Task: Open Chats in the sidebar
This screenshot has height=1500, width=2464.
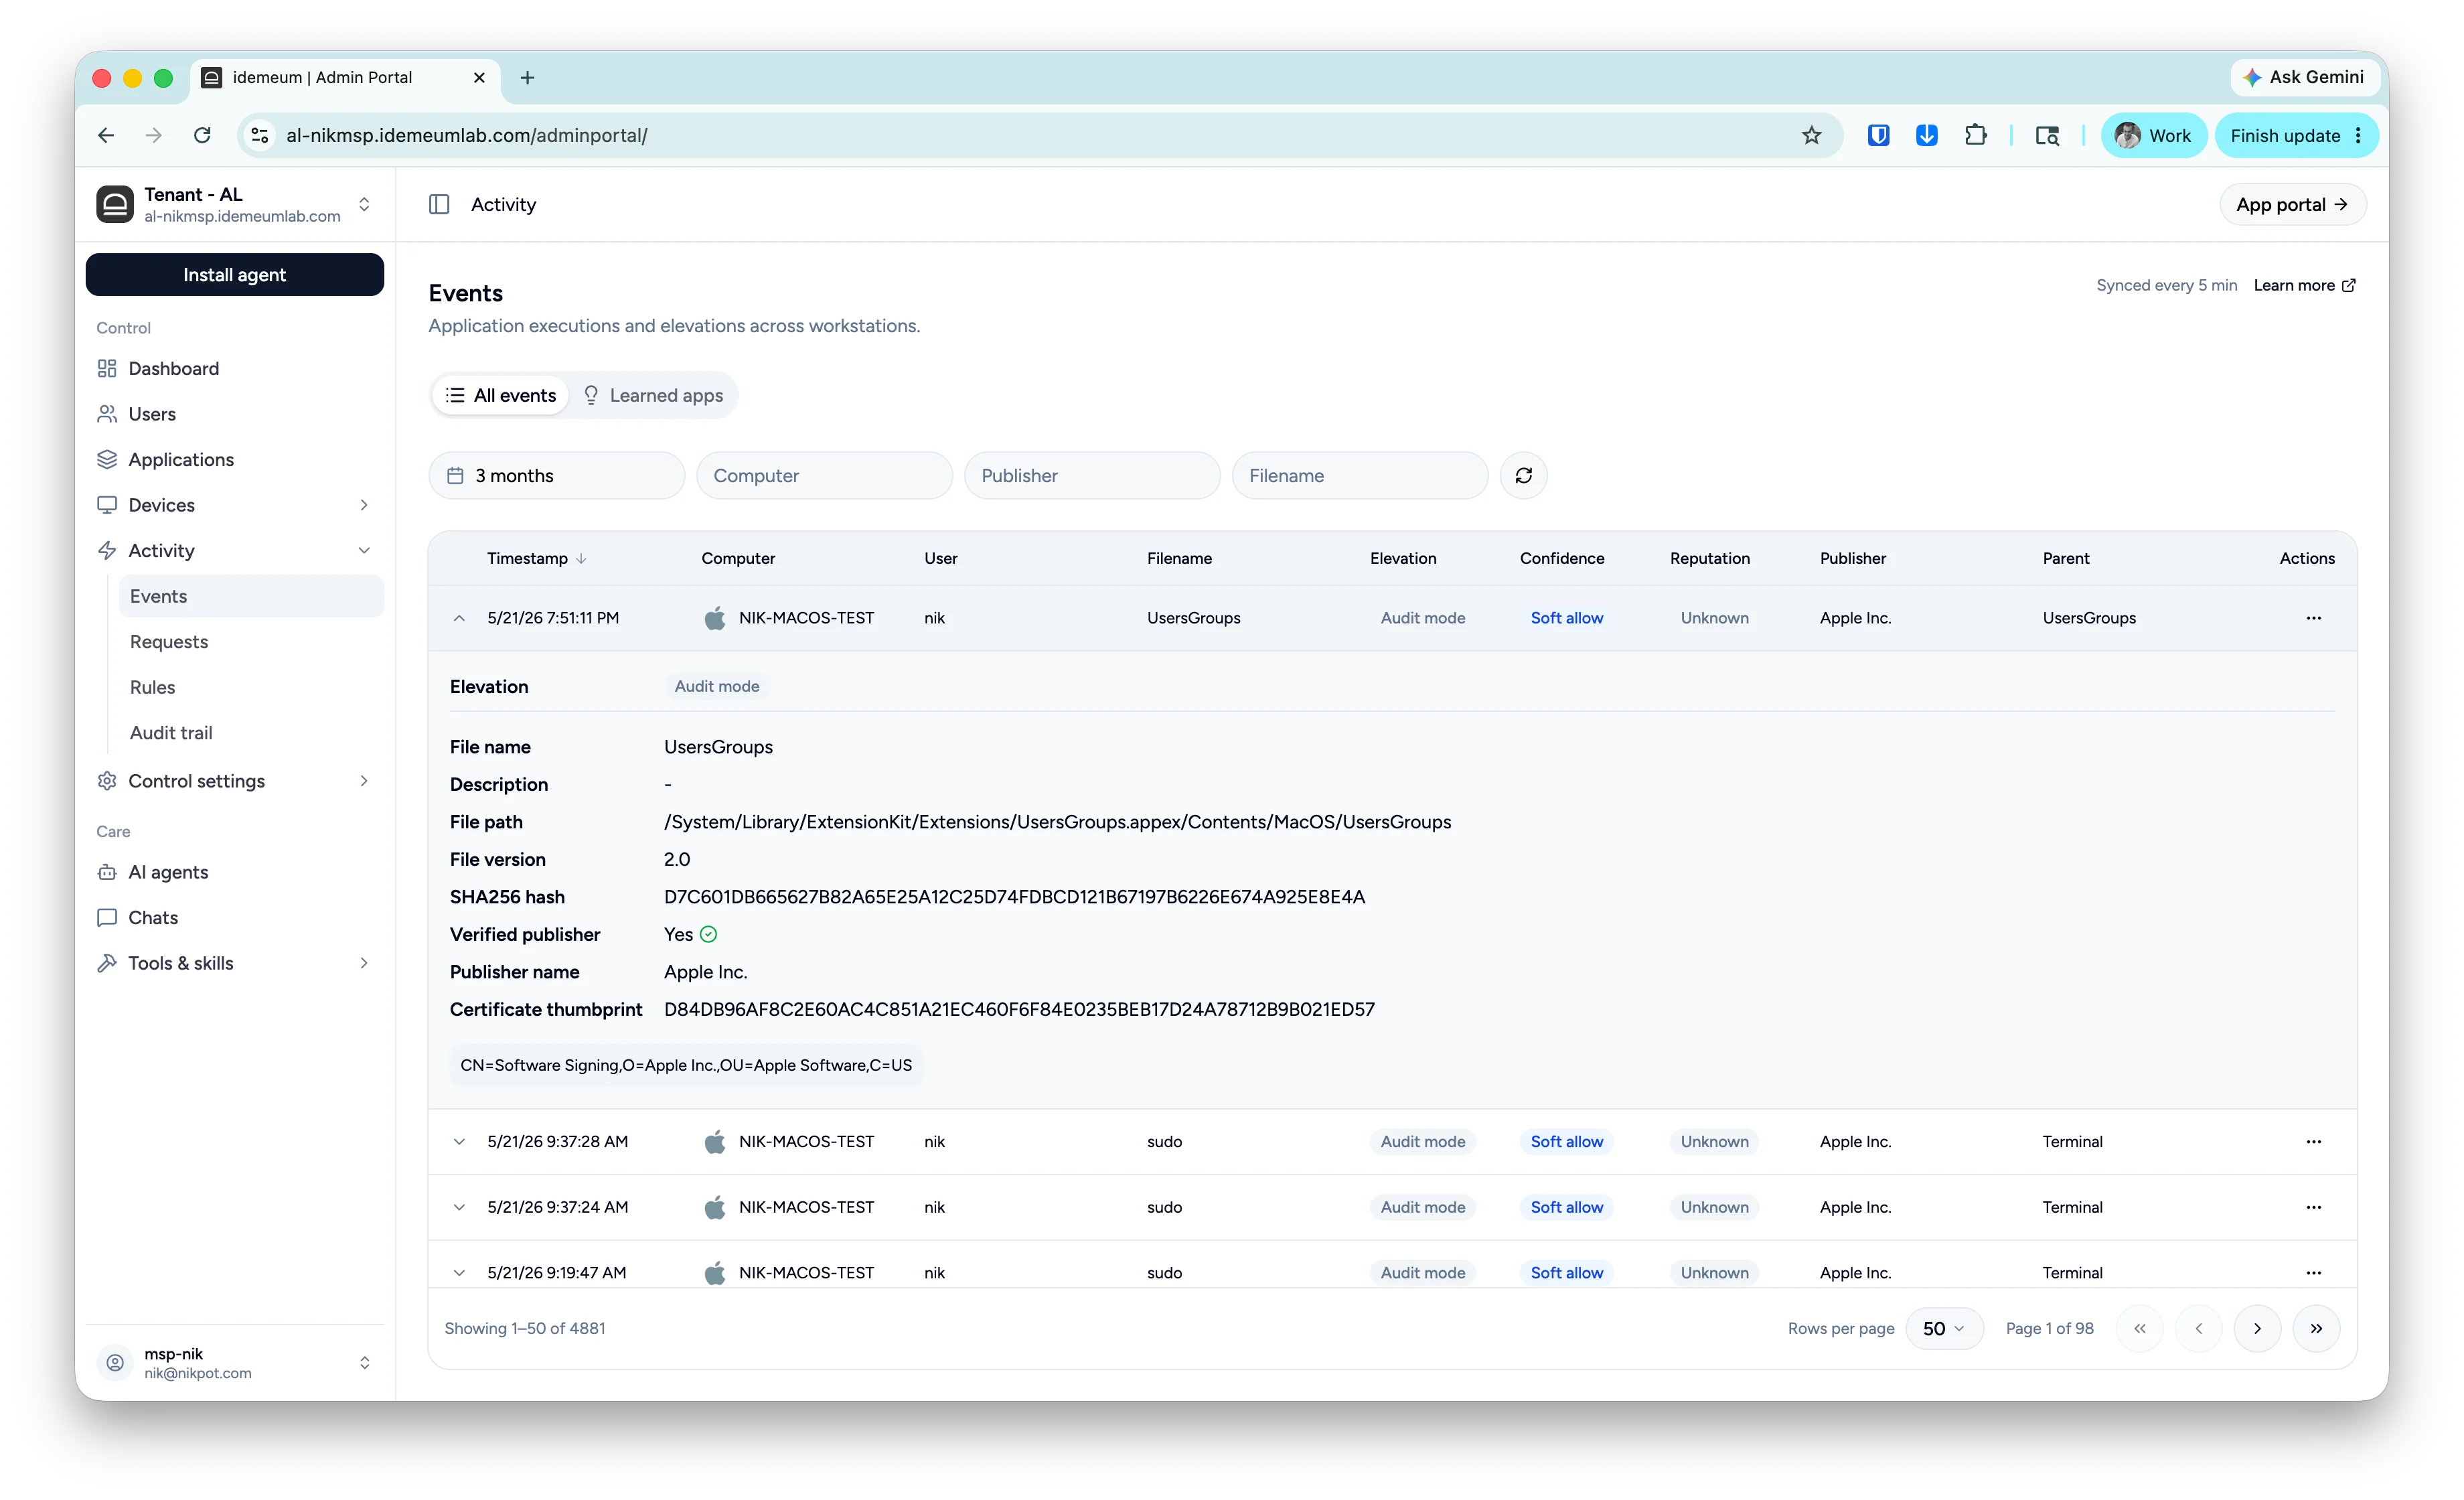Action: tap(235, 917)
